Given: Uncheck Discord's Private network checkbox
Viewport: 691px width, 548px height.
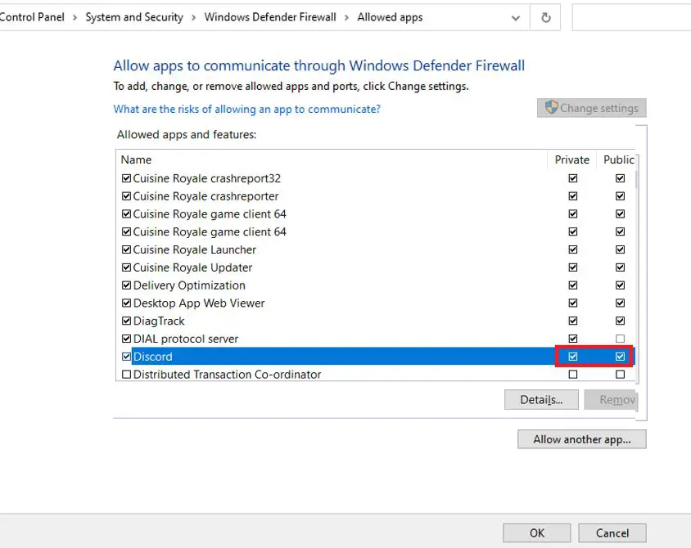Looking at the screenshot, I should click(573, 357).
